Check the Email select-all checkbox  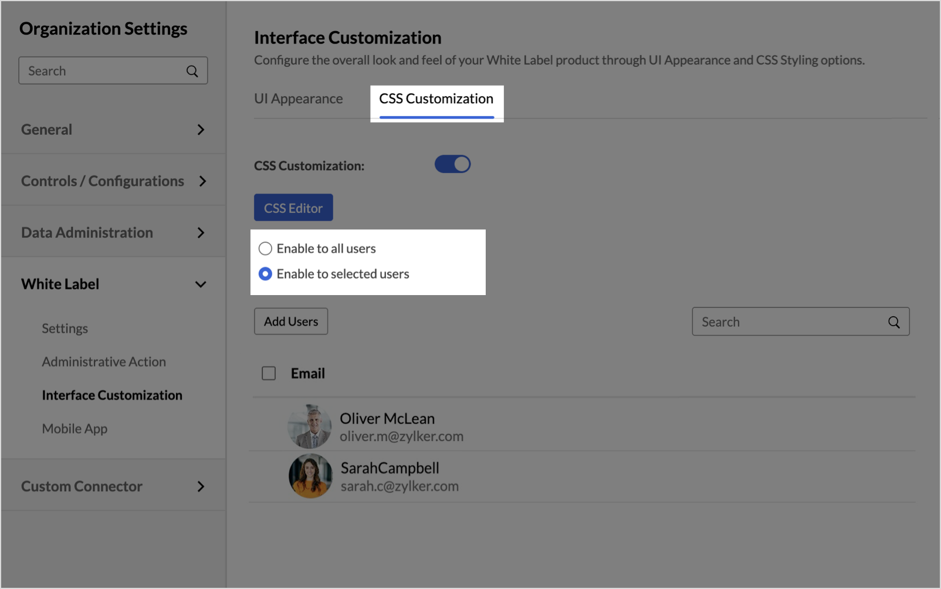(269, 373)
